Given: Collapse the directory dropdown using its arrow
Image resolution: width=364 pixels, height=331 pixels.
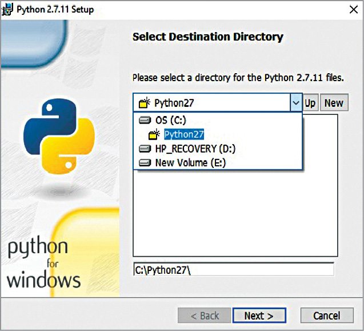Looking at the screenshot, I should [x=295, y=103].
